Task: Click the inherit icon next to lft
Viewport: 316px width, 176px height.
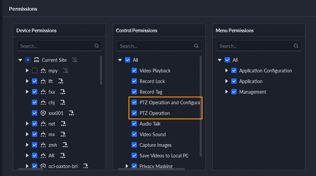Action: tap(60, 81)
